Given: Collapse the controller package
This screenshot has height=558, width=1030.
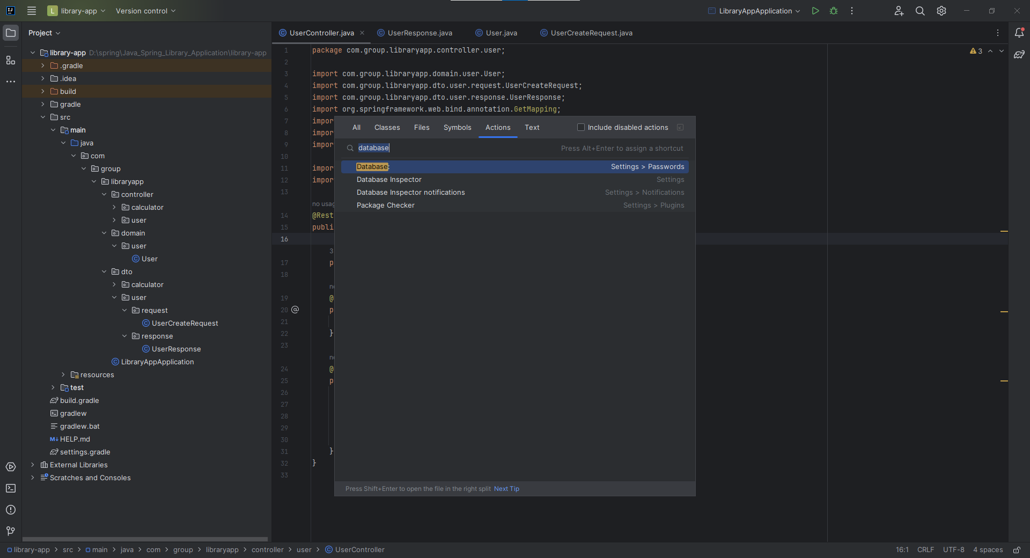Looking at the screenshot, I should [104, 194].
